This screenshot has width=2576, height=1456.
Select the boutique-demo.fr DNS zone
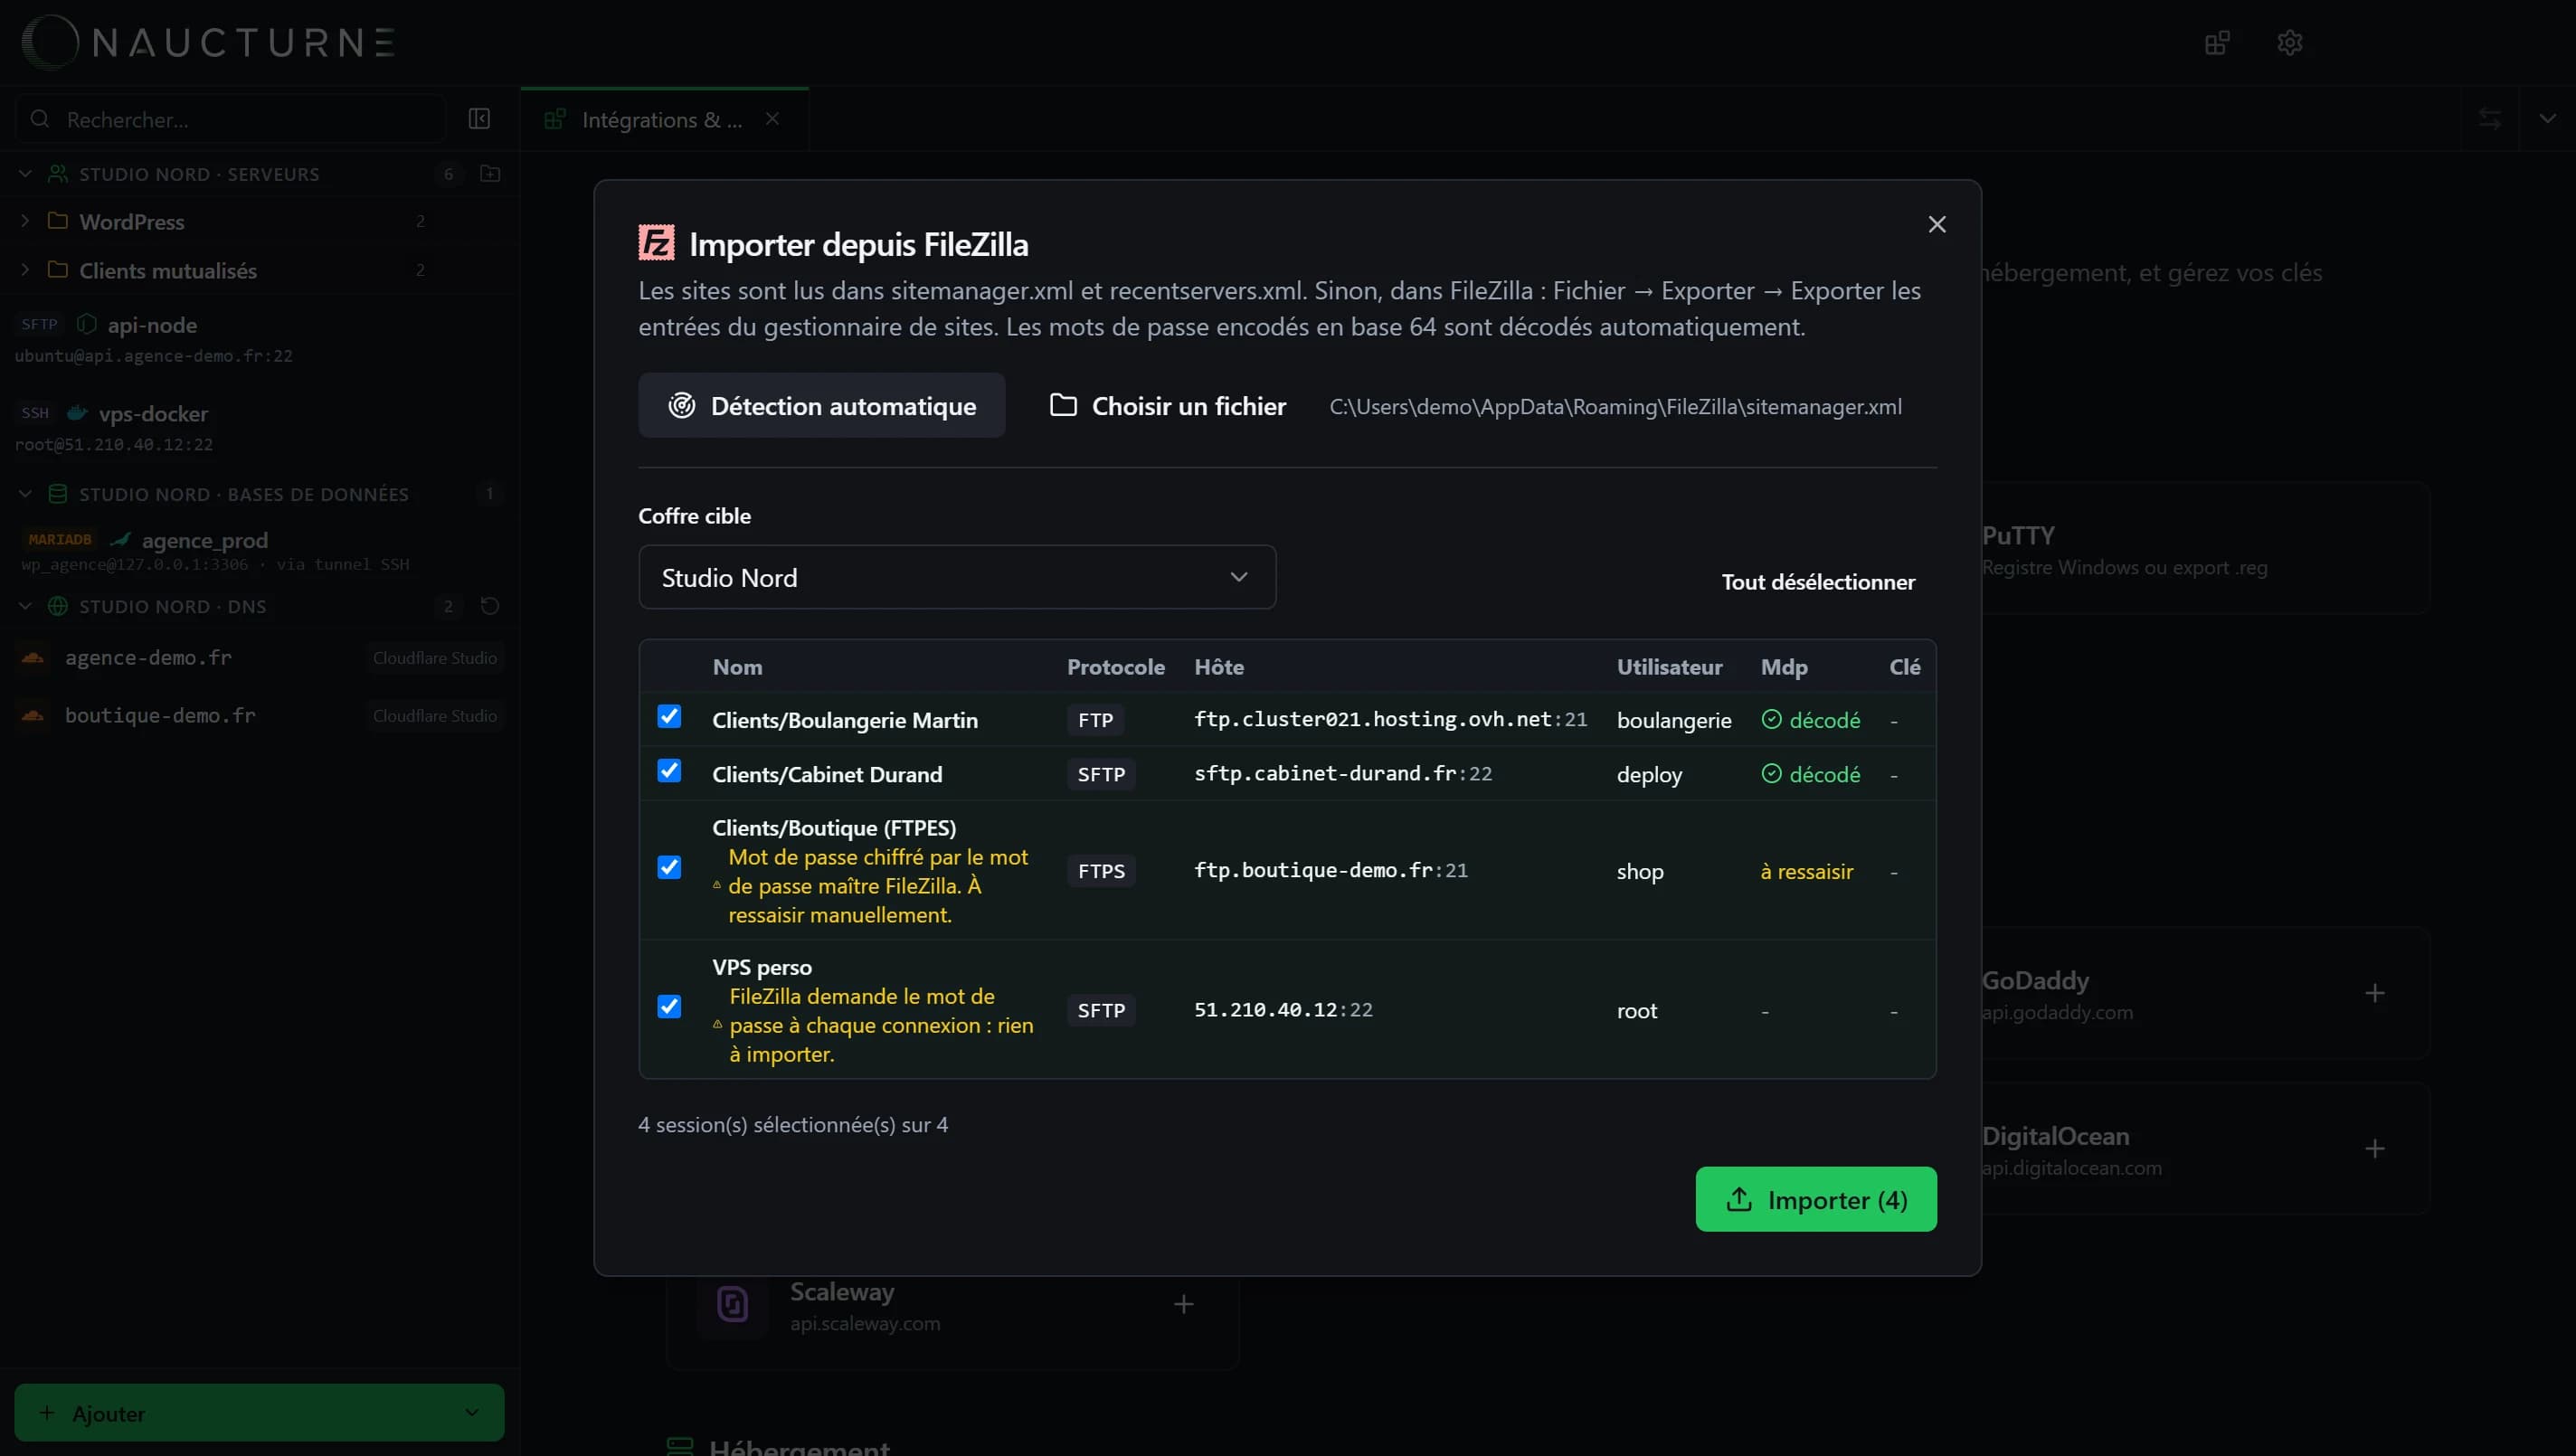(x=259, y=716)
